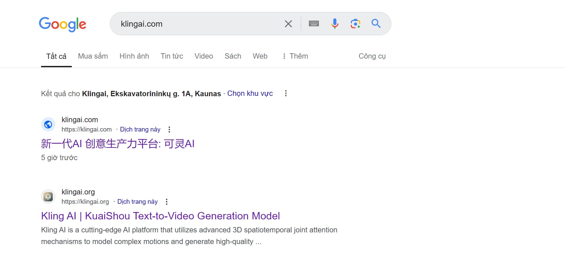565x258 pixels.
Task: Click Dịch trang này for klingai.org
Action: (138, 202)
